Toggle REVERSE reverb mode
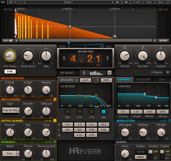The height and width of the screenshot is (161, 171). coord(163,41)
